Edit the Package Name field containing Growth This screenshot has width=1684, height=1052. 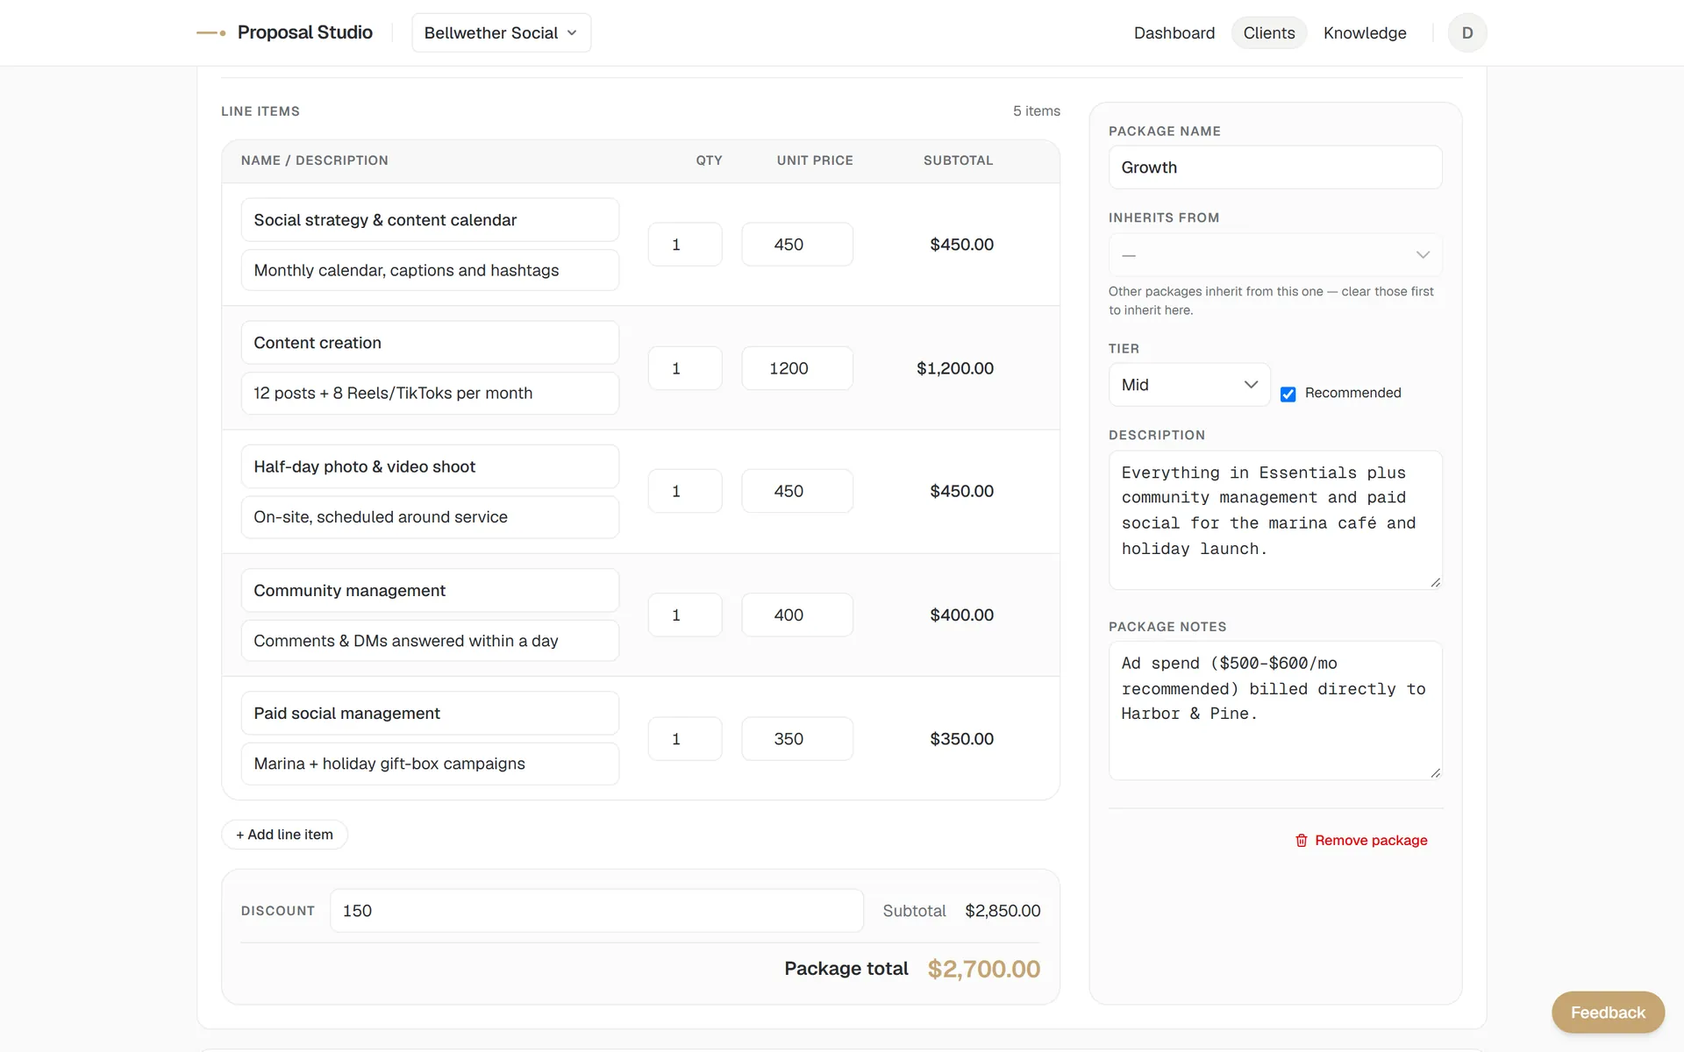click(x=1275, y=167)
